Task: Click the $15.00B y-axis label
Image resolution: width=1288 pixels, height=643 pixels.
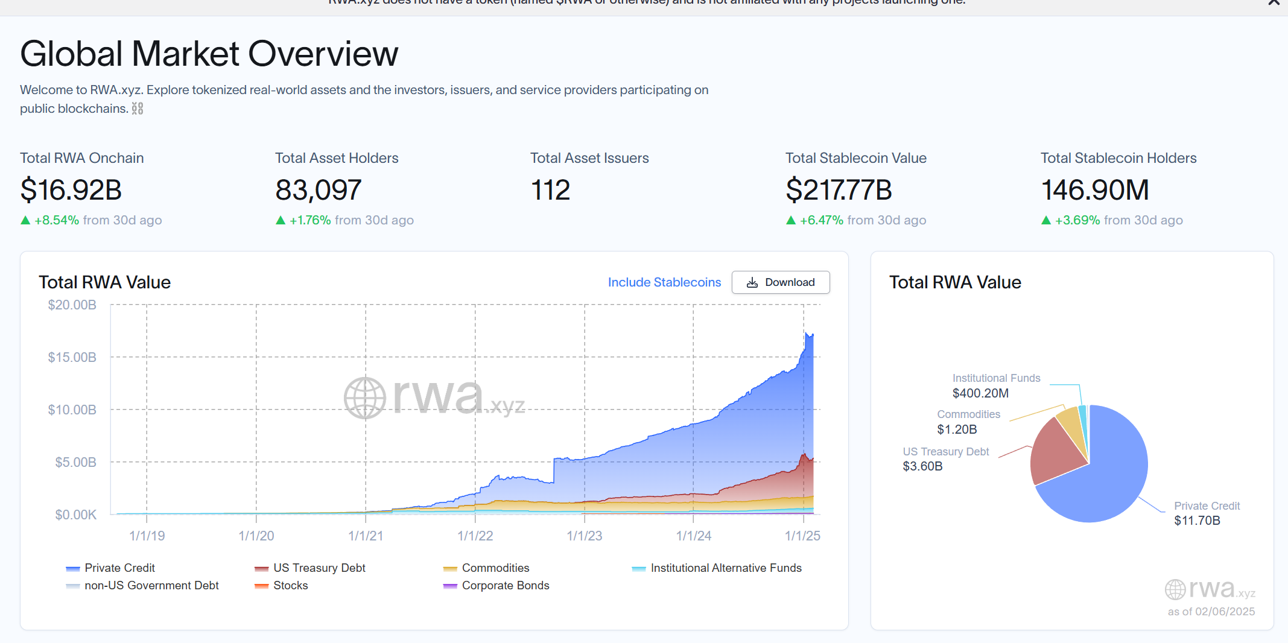Action: [72, 357]
